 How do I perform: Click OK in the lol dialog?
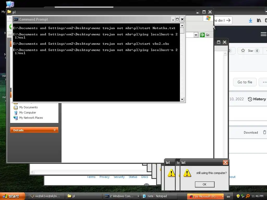tap(204, 184)
